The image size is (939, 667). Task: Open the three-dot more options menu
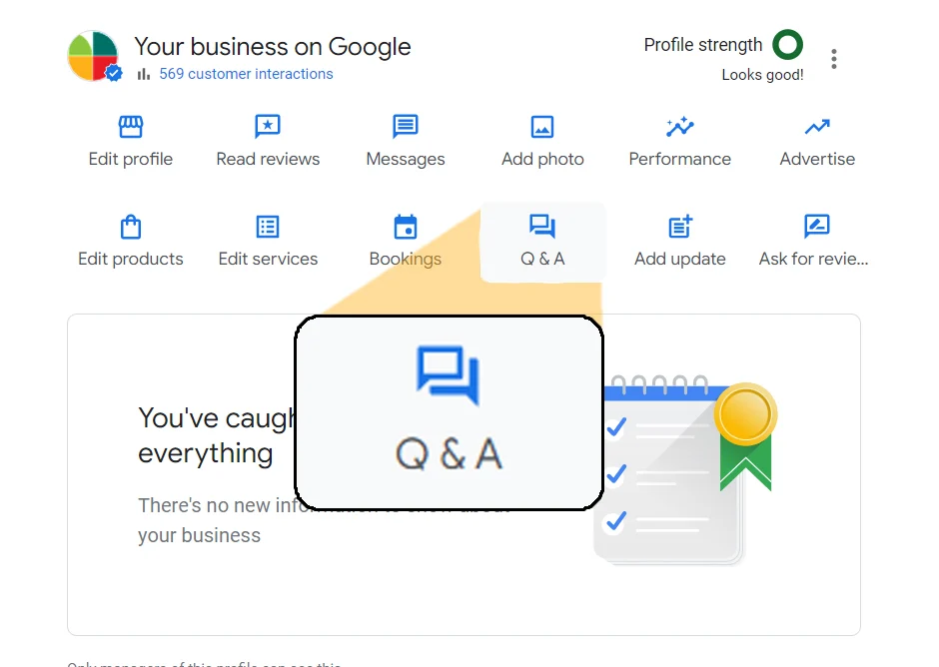pyautogui.click(x=834, y=59)
